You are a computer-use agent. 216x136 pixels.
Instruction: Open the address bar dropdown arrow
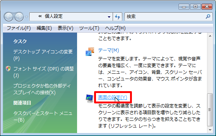109,17
